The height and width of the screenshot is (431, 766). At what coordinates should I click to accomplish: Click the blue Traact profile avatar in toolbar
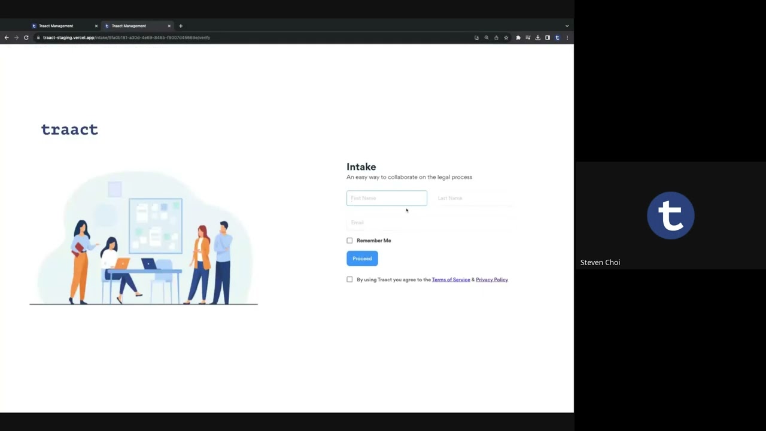[x=557, y=38]
